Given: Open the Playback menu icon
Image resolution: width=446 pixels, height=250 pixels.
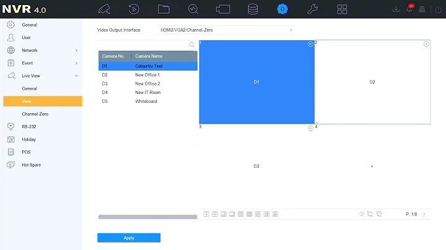Looking at the screenshot, I should click(x=134, y=9).
